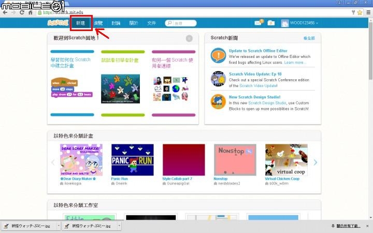This screenshot has width=373, height=233.
Task: Go forward with browser forward arrow
Action: [13, 12]
